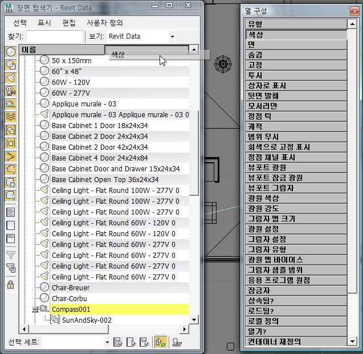
Task: Click the display none icon in sidebar
Action: [11, 225]
